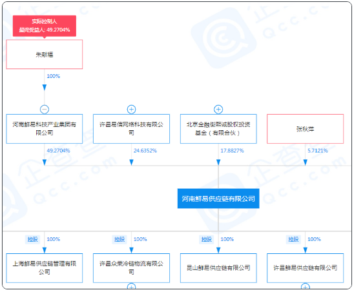Click the central 河南鲜易供应链有限公司 node

[218, 198]
